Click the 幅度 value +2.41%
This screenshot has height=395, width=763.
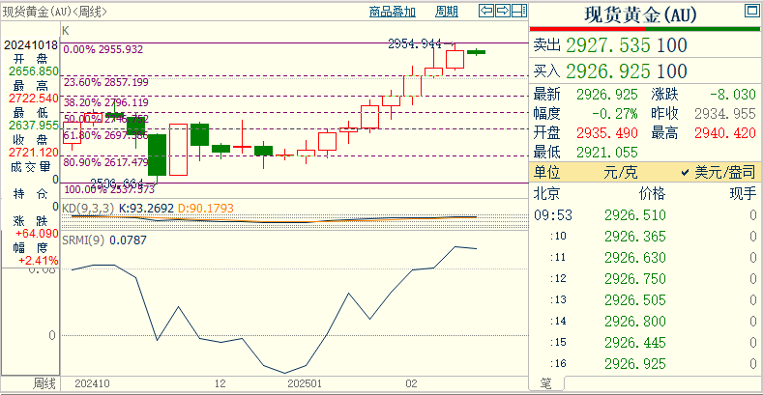pyautogui.click(x=38, y=261)
